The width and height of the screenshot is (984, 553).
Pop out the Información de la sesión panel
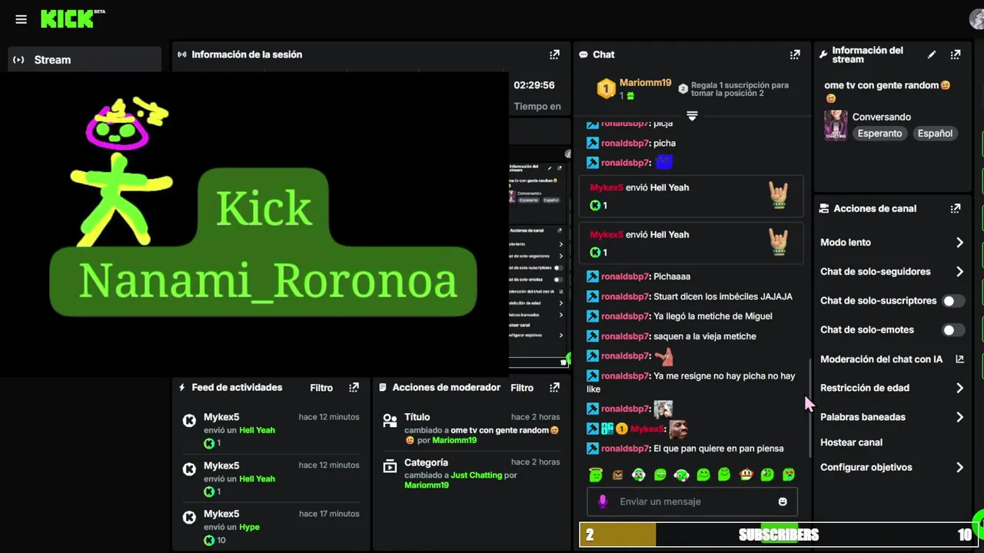pos(554,55)
